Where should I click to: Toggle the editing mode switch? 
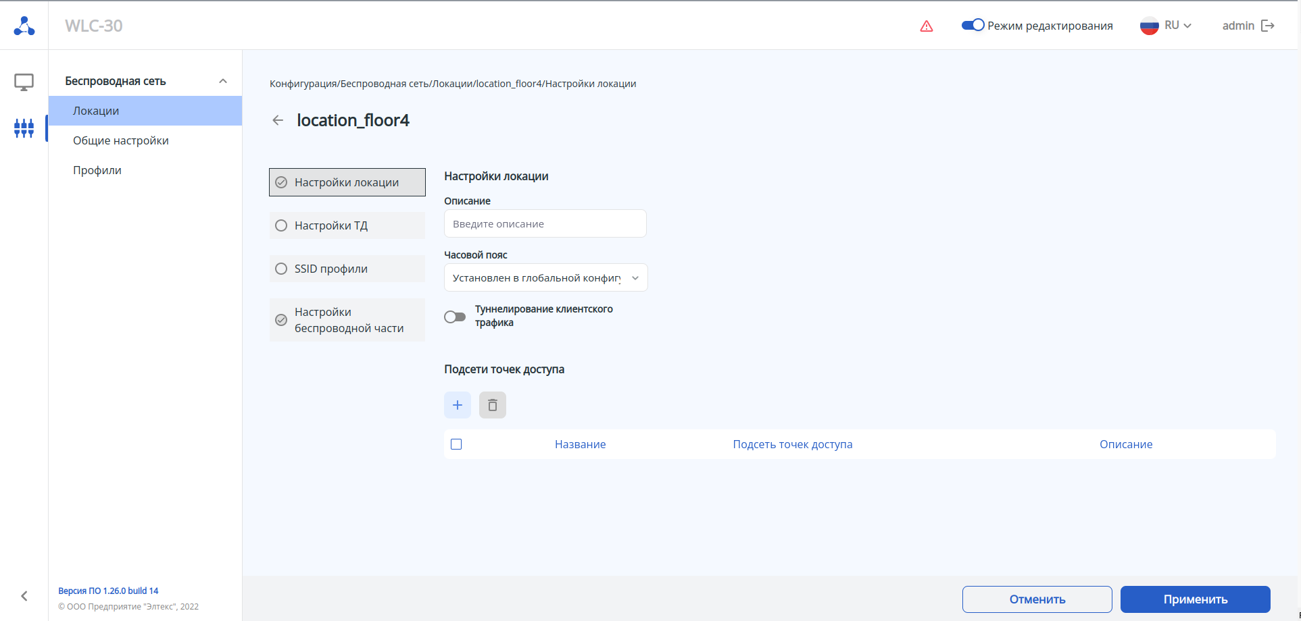[x=973, y=25]
